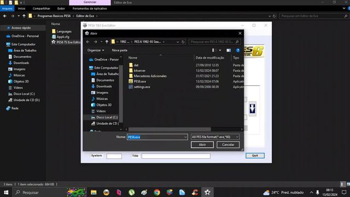Viewport: 350px width, 197px height.
Task: Open recent locations dropdown in File Explorer
Action: click(19, 16)
